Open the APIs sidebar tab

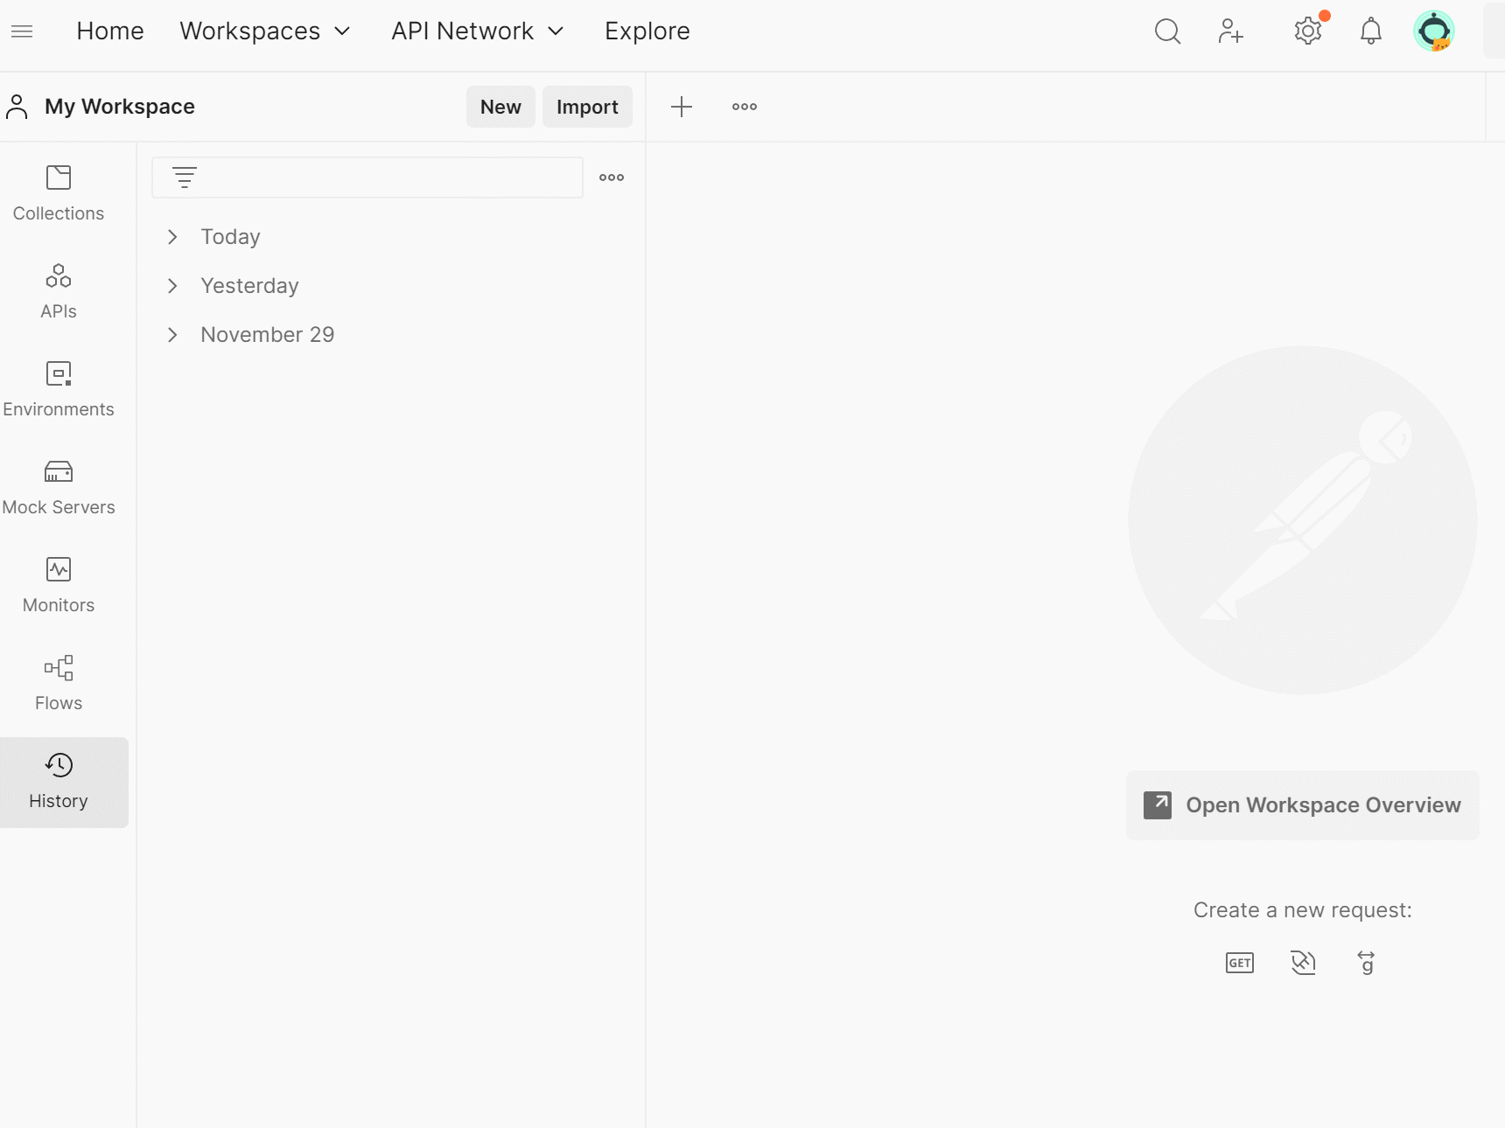tap(59, 292)
